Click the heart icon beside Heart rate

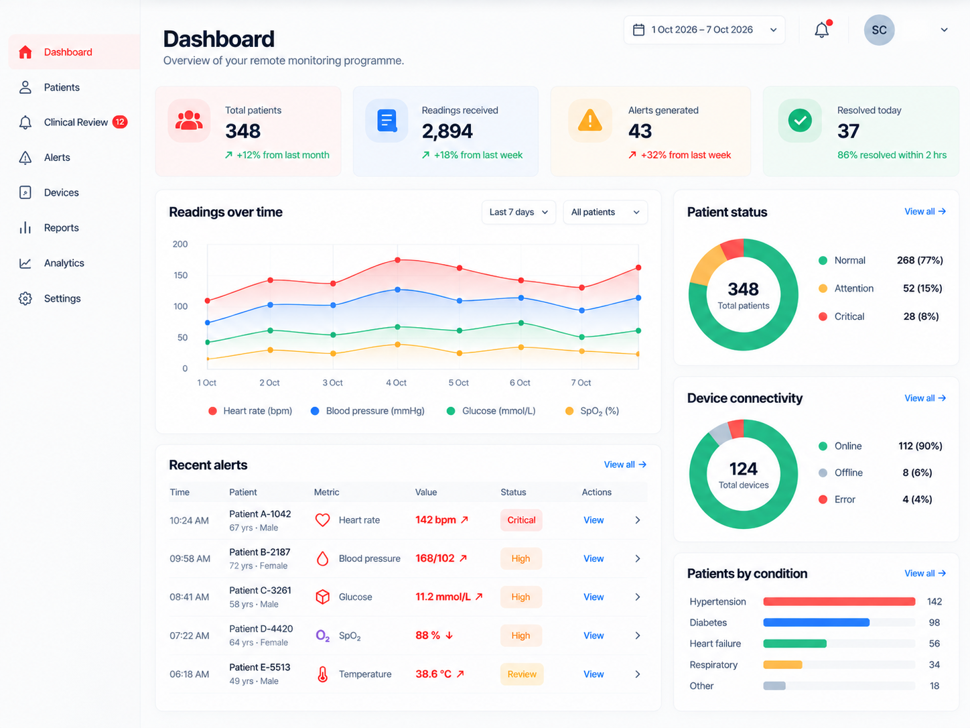pyautogui.click(x=323, y=520)
